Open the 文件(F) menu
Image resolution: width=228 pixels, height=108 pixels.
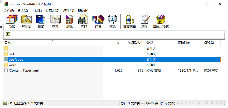pos(9,11)
